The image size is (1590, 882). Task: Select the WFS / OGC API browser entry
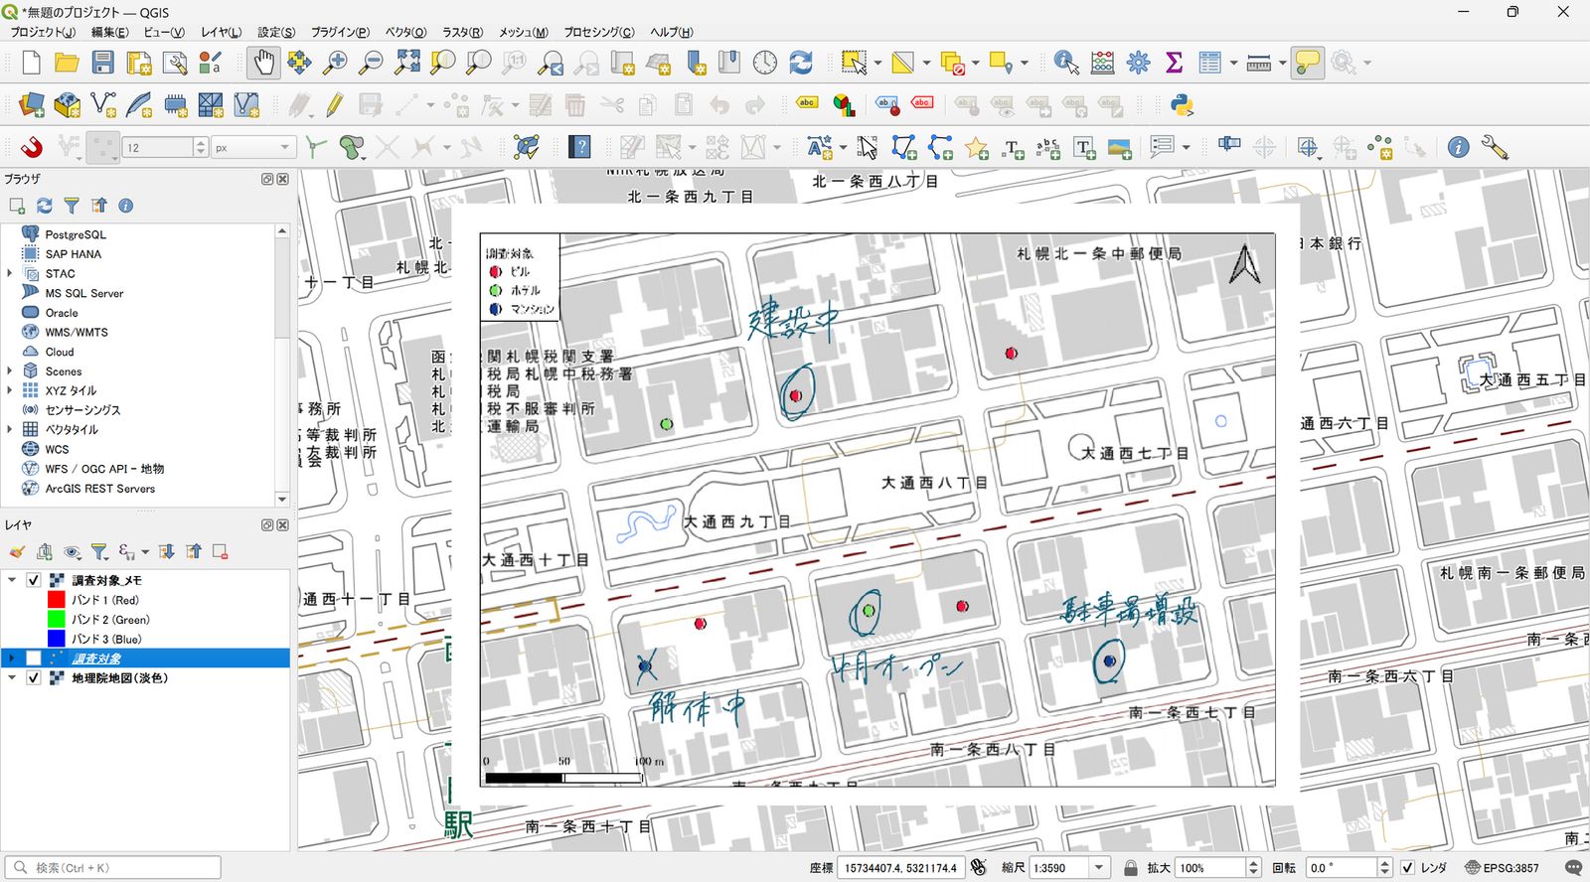[104, 468]
